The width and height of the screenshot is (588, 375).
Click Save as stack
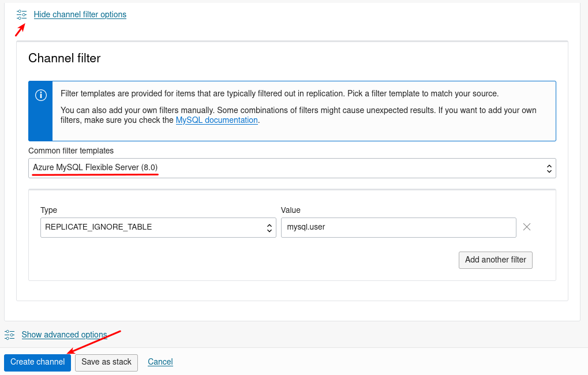tap(106, 362)
